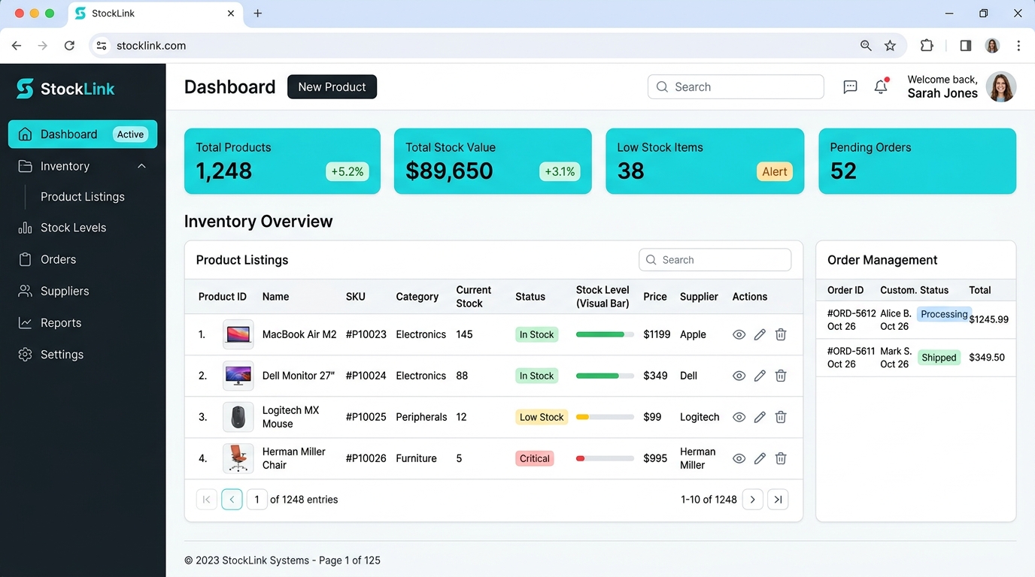Viewport: 1035px width, 577px height.
Task: Click the browser zoom magnifier icon
Action: pyautogui.click(x=866, y=46)
